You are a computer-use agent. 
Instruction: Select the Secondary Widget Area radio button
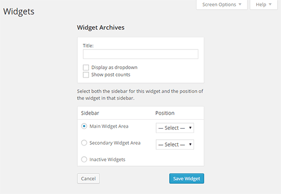[x=84, y=143]
